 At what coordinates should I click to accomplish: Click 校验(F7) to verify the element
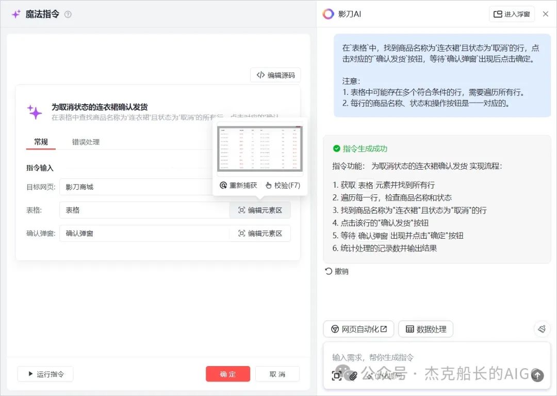click(x=283, y=186)
